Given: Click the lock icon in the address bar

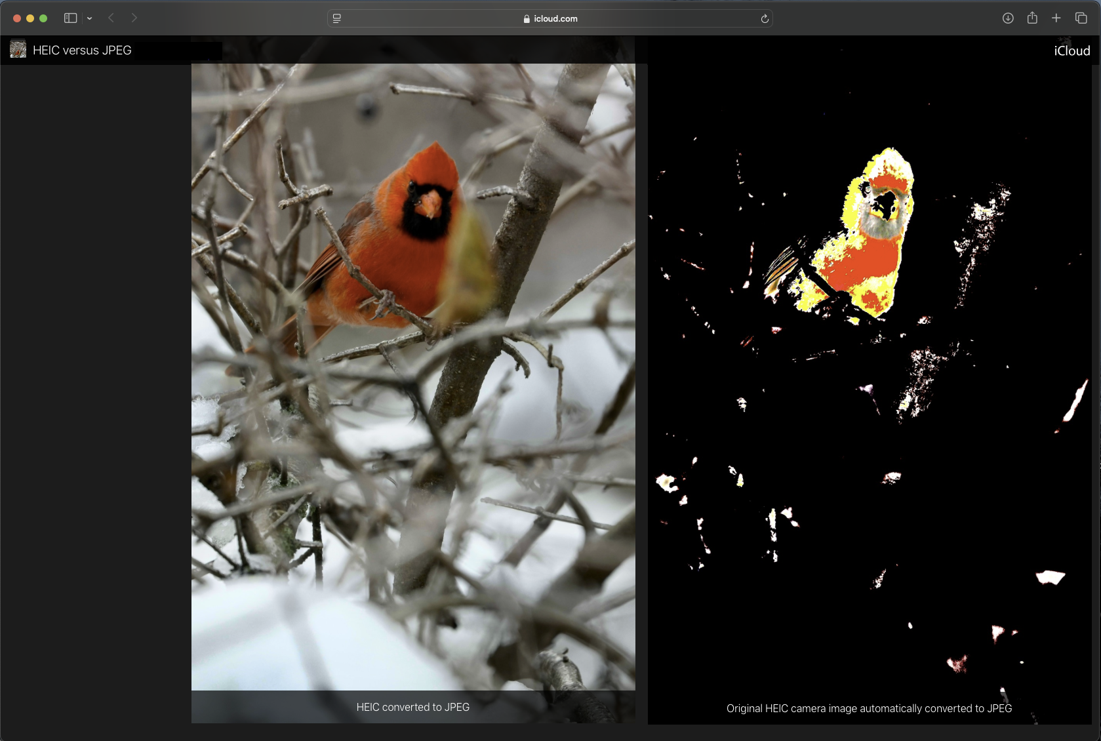Looking at the screenshot, I should (x=527, y=18).
